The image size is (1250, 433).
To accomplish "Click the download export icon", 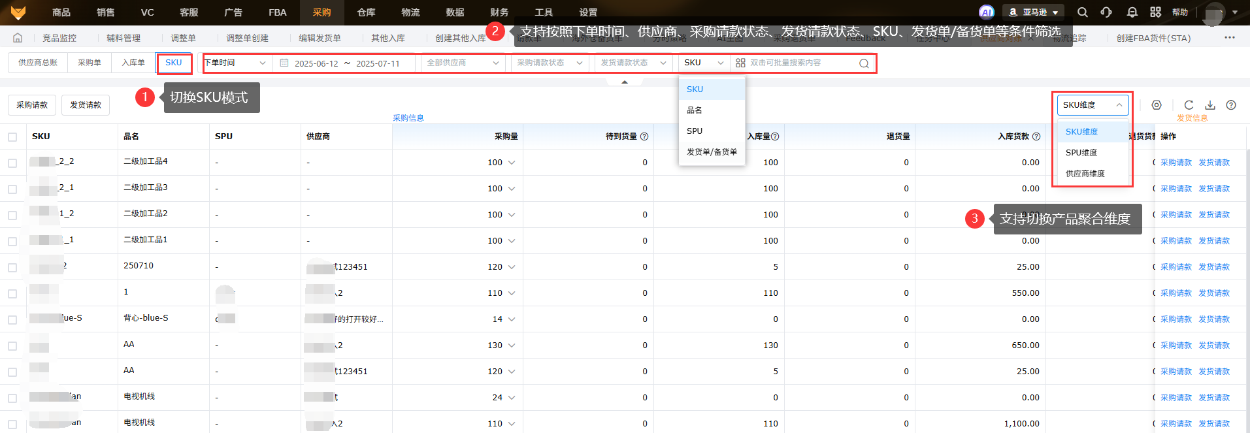I will [1210, 105].
